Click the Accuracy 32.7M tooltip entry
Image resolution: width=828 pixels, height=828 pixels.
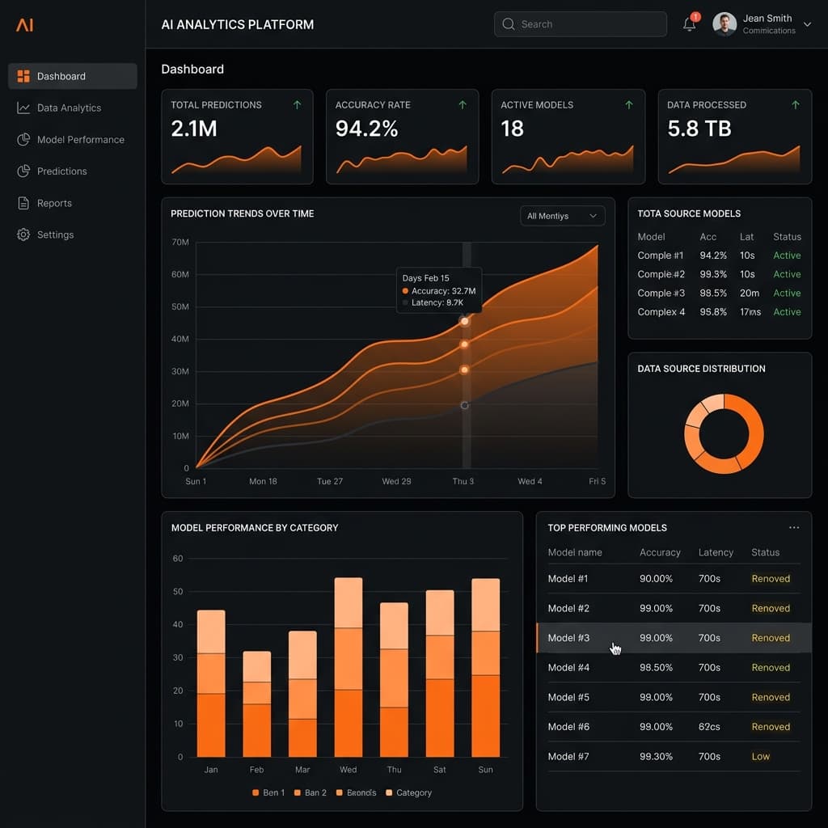439,291
